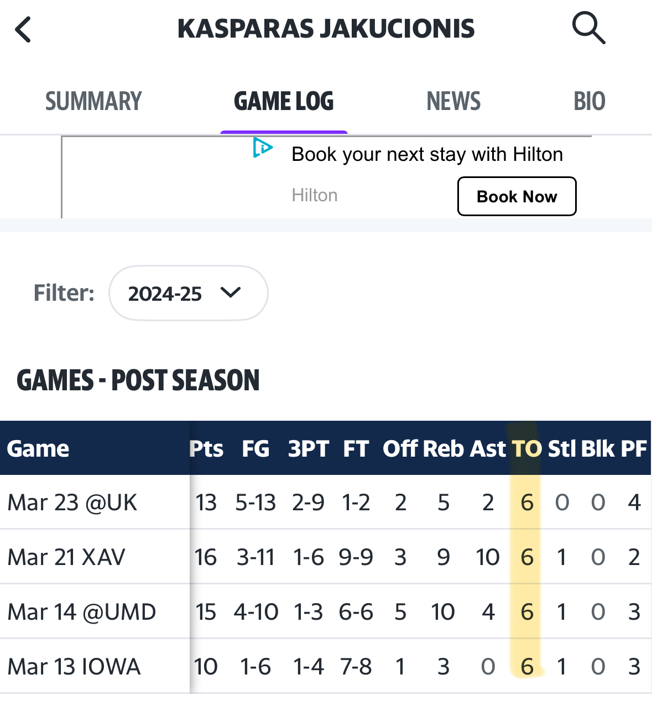Open the News tab
The image size is (652, 706).
coord(453,102)
